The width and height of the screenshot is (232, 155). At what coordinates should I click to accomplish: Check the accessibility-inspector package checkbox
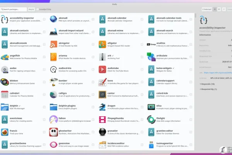tap(44, 19)
